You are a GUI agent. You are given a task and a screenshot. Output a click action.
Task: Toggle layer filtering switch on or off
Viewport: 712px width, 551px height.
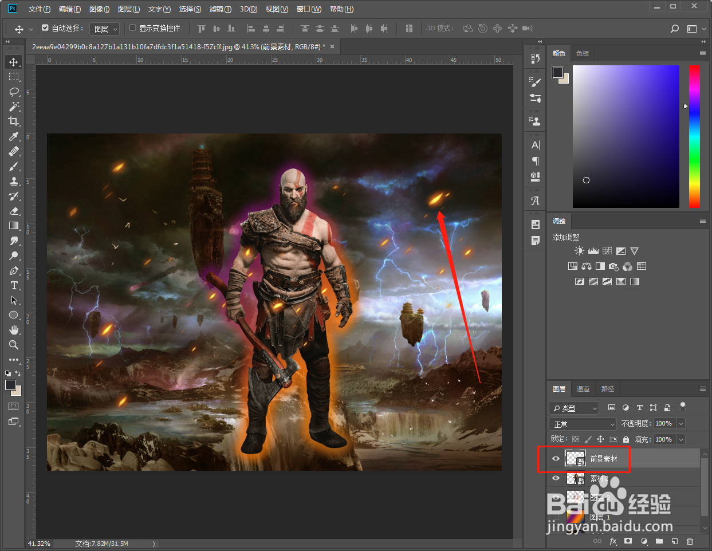click(x=682, y=407)
